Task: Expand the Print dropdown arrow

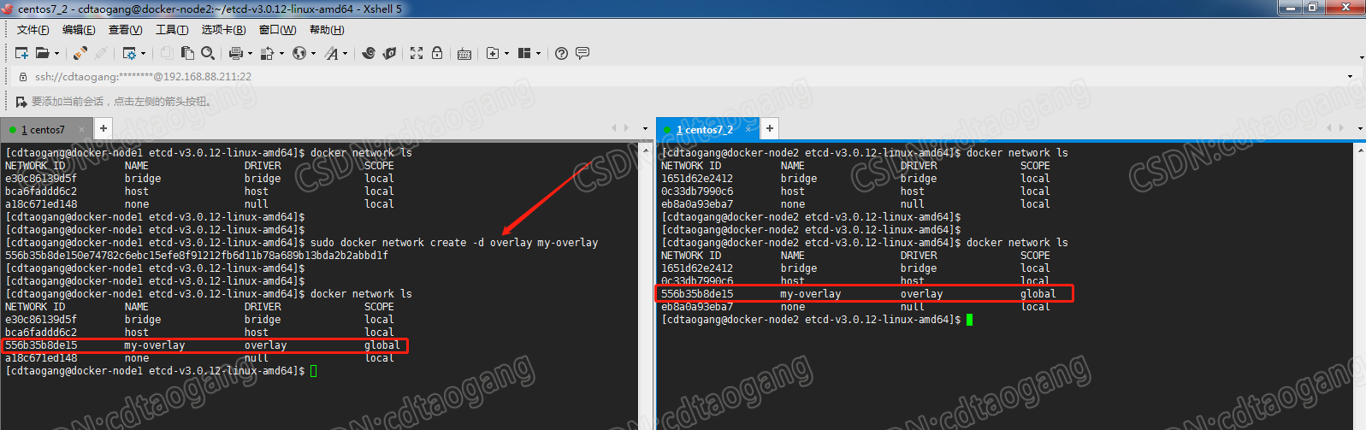Action: pyautogui.click(x=250, y=54)
